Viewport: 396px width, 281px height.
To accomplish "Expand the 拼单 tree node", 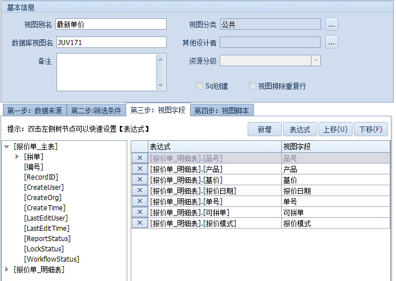I will pos(17,157).
